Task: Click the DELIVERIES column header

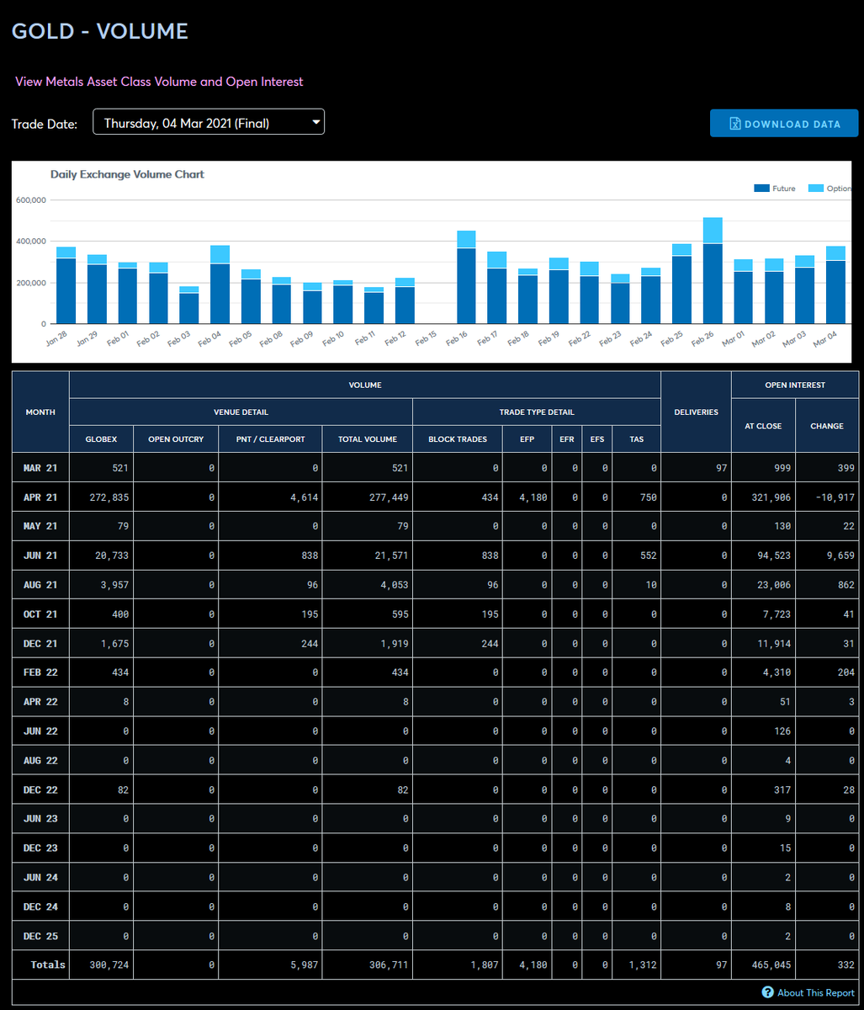Action: [696, 412]
